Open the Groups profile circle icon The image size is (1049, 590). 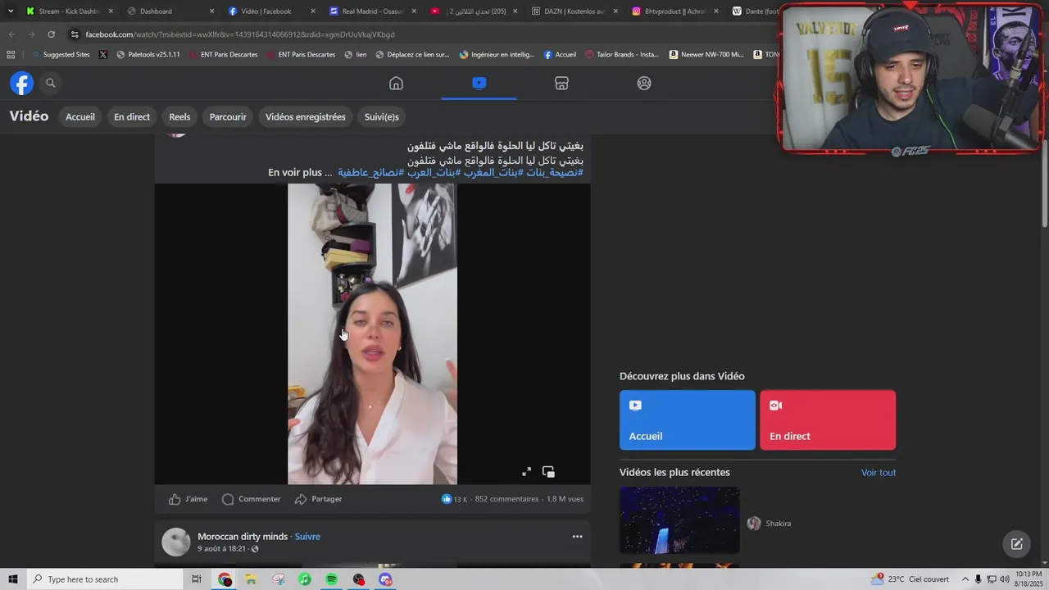point(644,83)
